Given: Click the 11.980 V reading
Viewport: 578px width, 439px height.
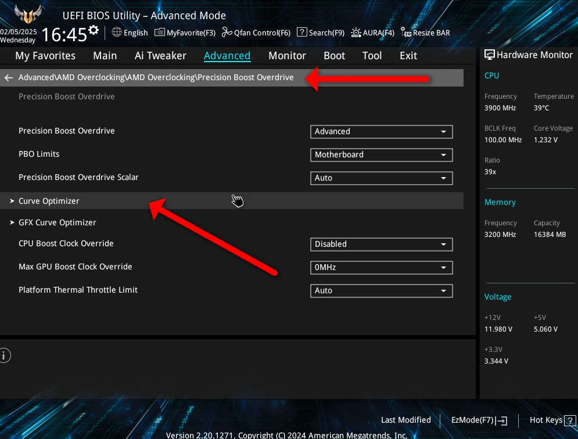Looking at the screenshot, I should click(498, 329).
